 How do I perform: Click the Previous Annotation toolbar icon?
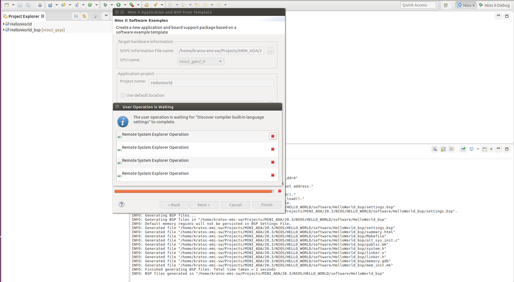pos(183,5)
